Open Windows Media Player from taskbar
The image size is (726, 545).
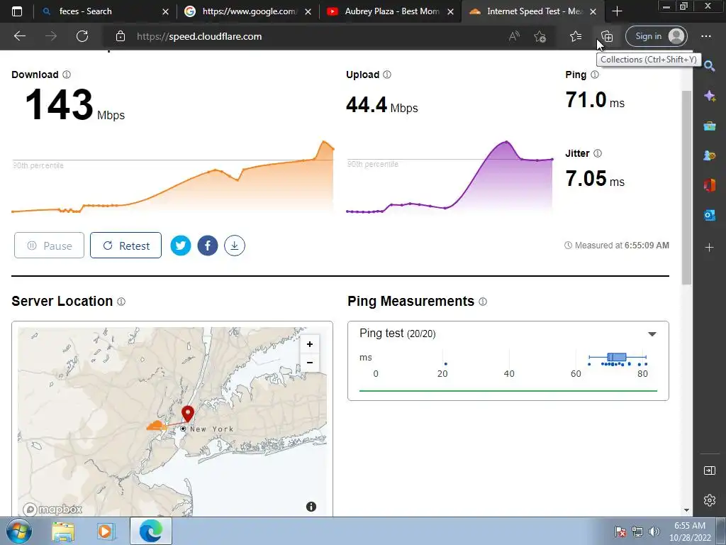pos(105,531)
